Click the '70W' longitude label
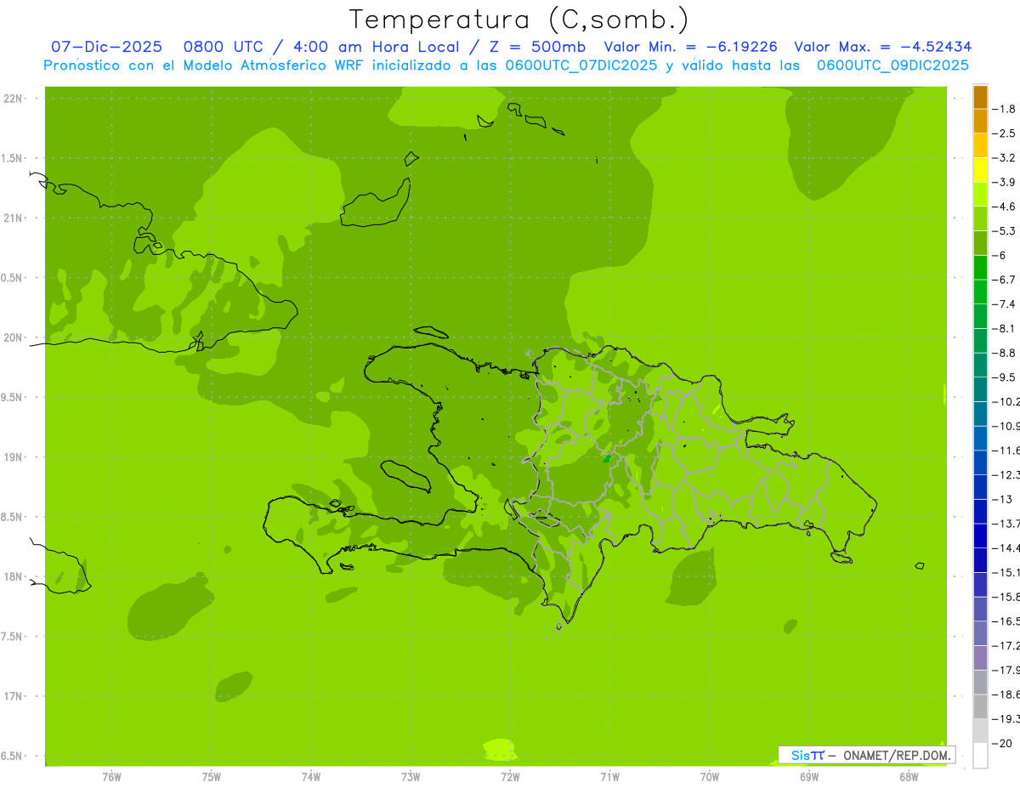Image resolution: width=1020 pixels, height=788 pixels. pos(710,777)
